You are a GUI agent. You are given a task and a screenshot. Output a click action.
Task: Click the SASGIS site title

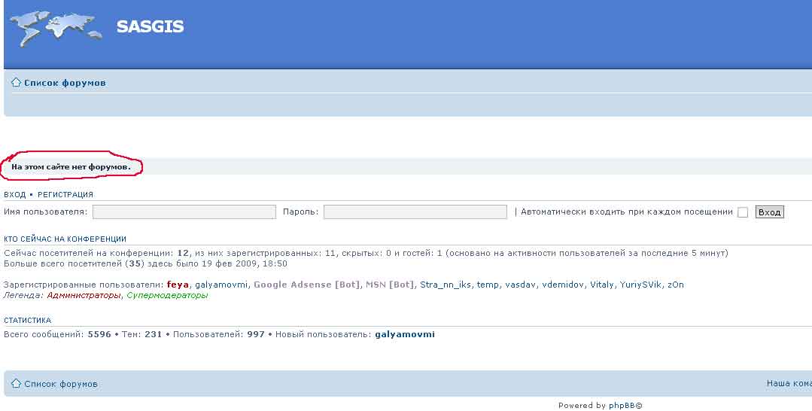tap(150, 27)
